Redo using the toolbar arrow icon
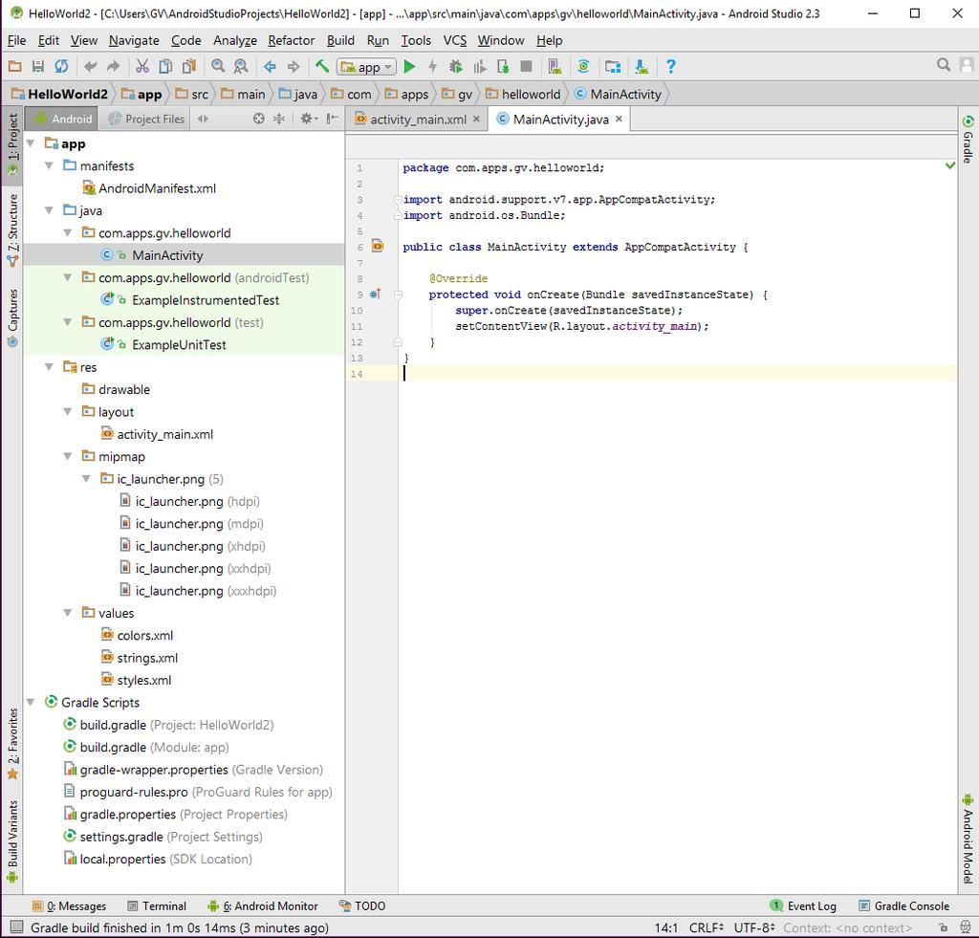This screenshot has height=938, width=979. tap(113, 66)
